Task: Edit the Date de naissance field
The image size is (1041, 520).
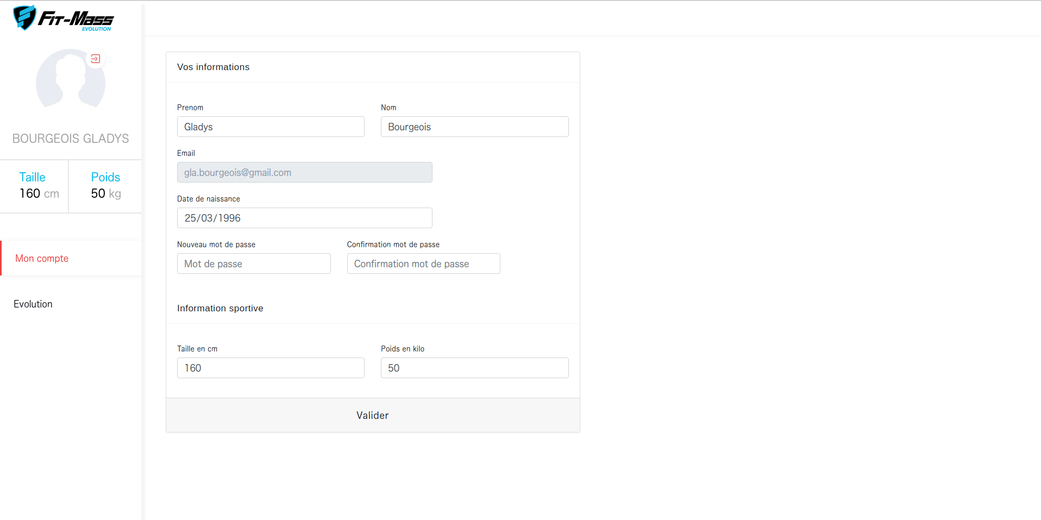Action: pyautogui.click(x=304, y=218)
